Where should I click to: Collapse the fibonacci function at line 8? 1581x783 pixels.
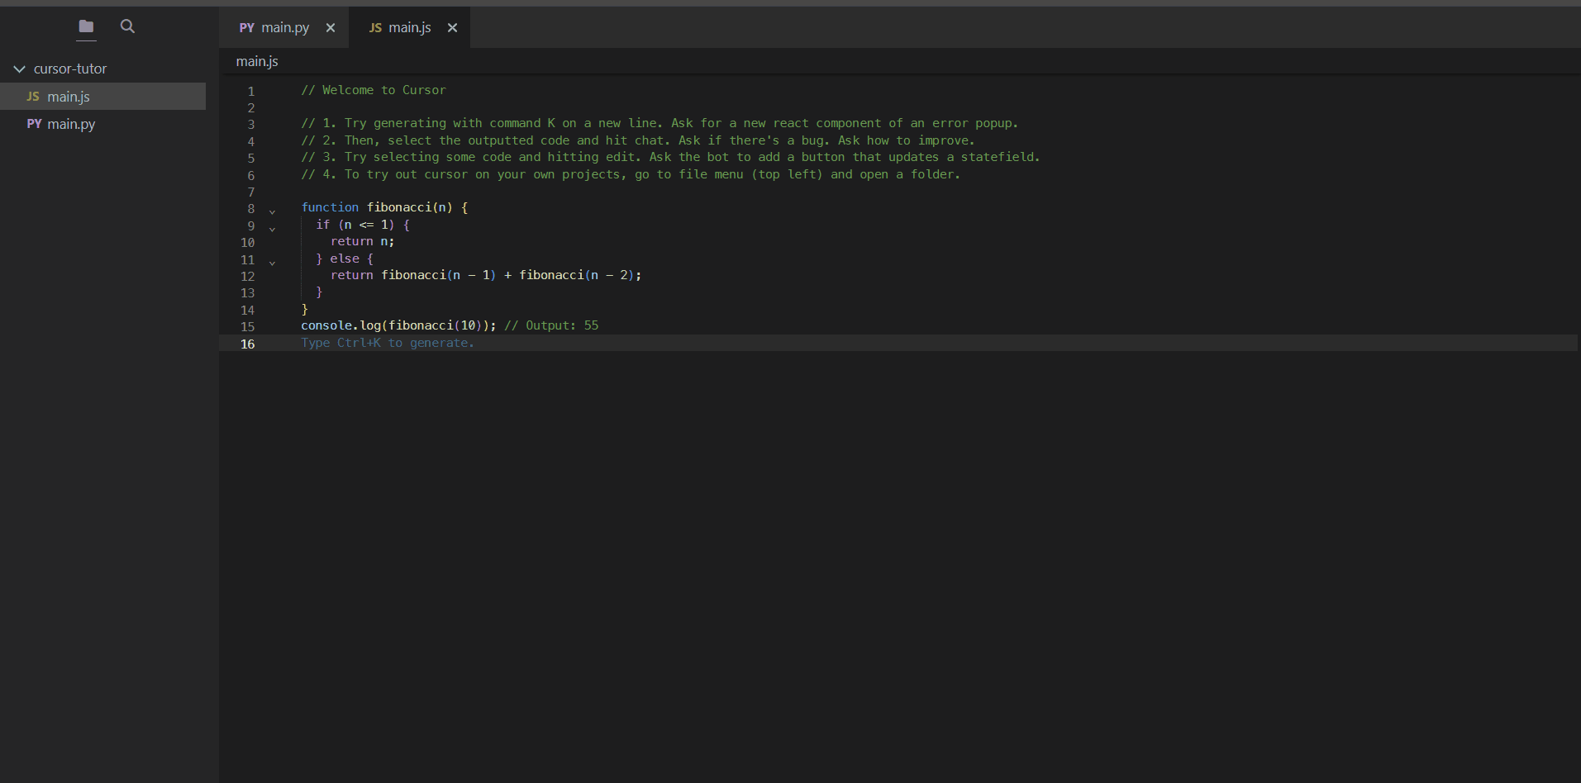[273, 211]
